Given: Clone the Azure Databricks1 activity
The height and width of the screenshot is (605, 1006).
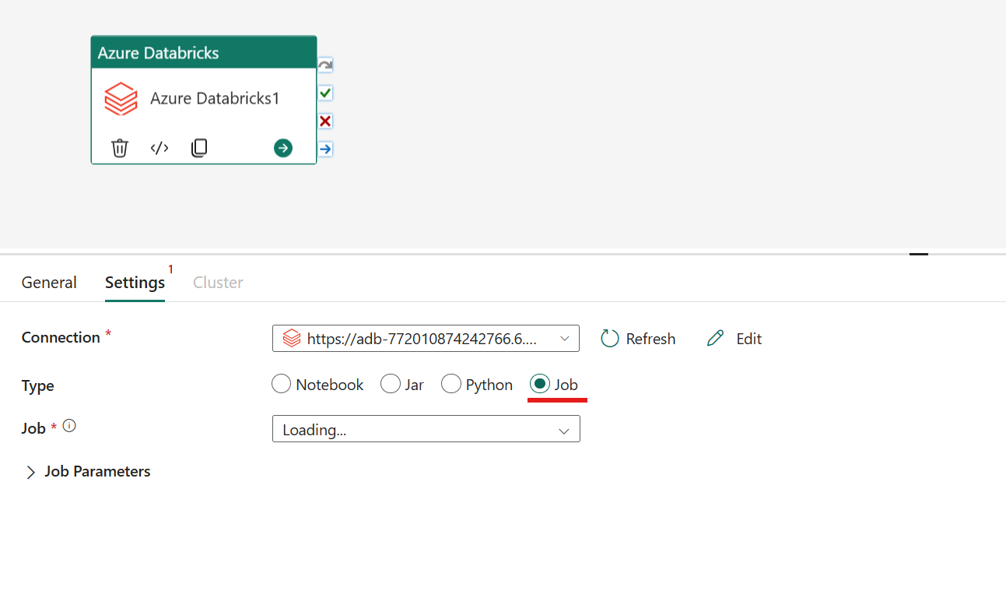Looking at the screenshot, I should coord(199,148).
